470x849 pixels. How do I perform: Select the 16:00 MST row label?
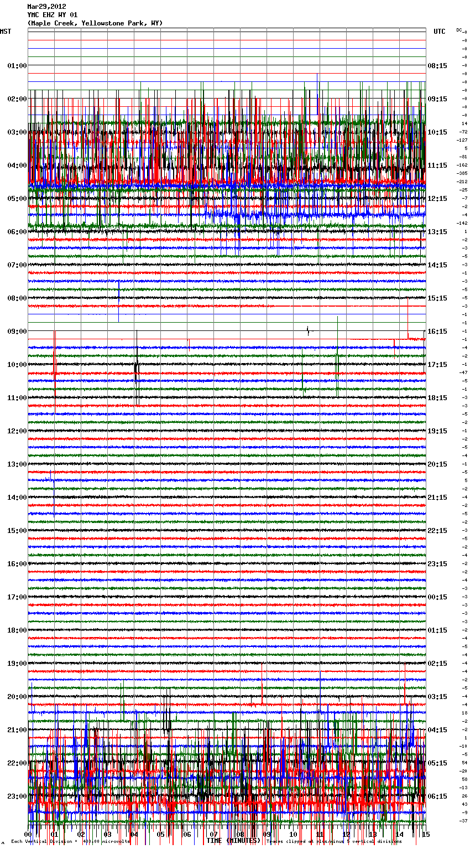[17, 564]
